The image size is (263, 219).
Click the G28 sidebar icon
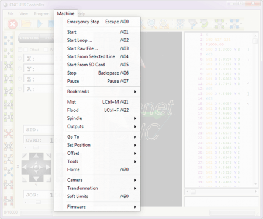pos(8,104)
